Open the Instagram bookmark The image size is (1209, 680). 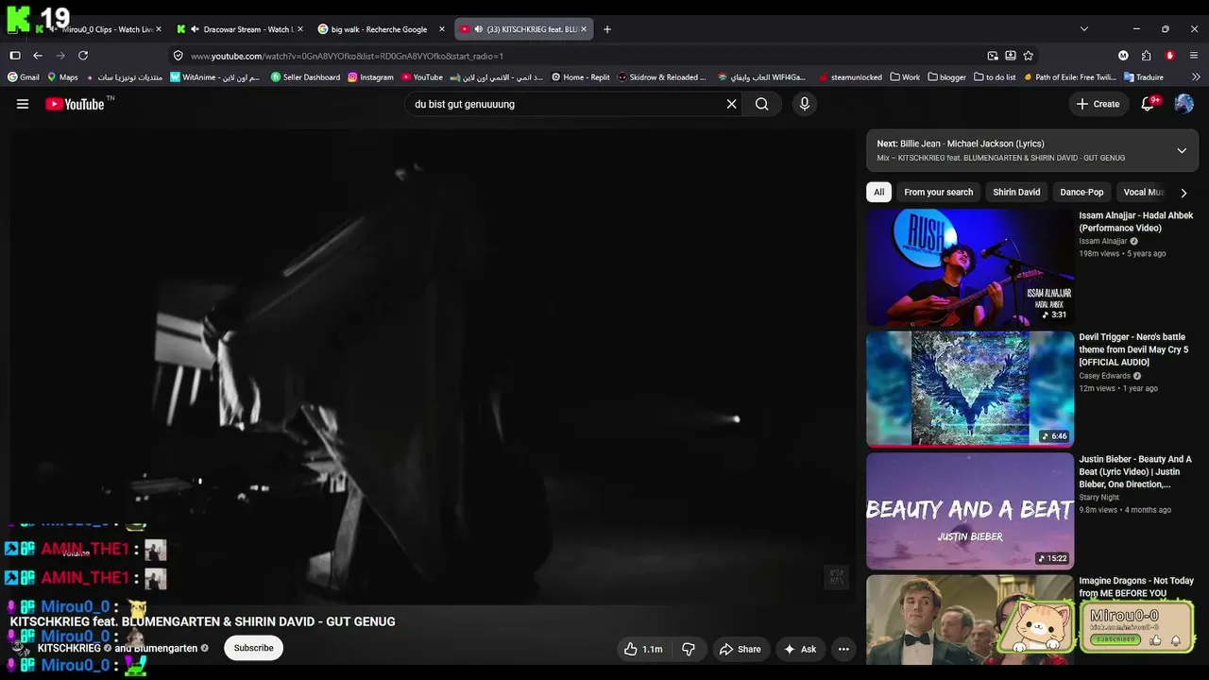click(370, 77)
